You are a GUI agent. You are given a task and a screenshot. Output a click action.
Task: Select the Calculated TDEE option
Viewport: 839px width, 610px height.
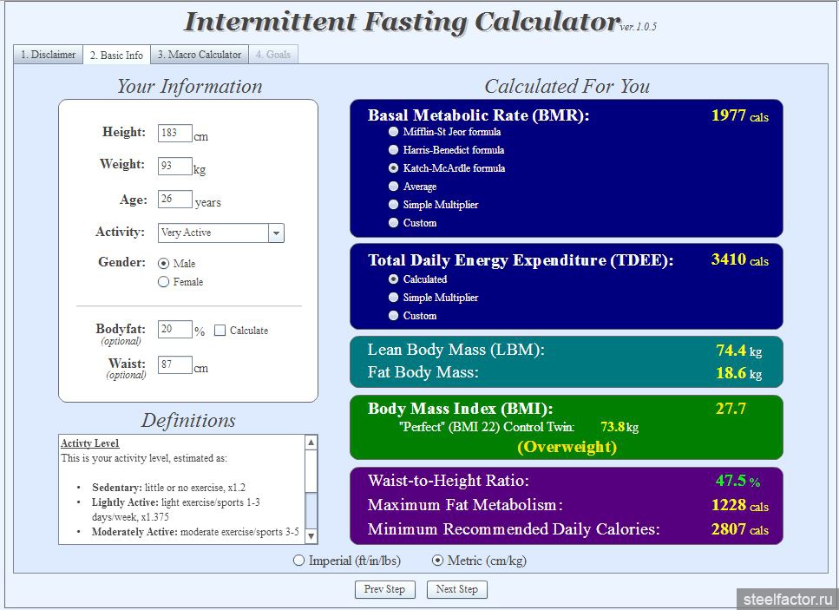coord(393,279)
